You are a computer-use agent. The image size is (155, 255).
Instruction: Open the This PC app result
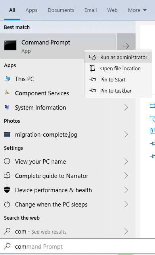(x=42, y=79)
